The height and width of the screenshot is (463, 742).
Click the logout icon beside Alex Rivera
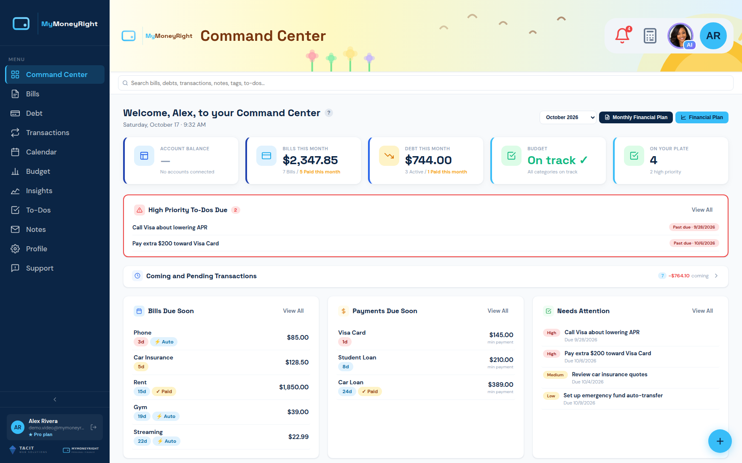click(94, 427)
